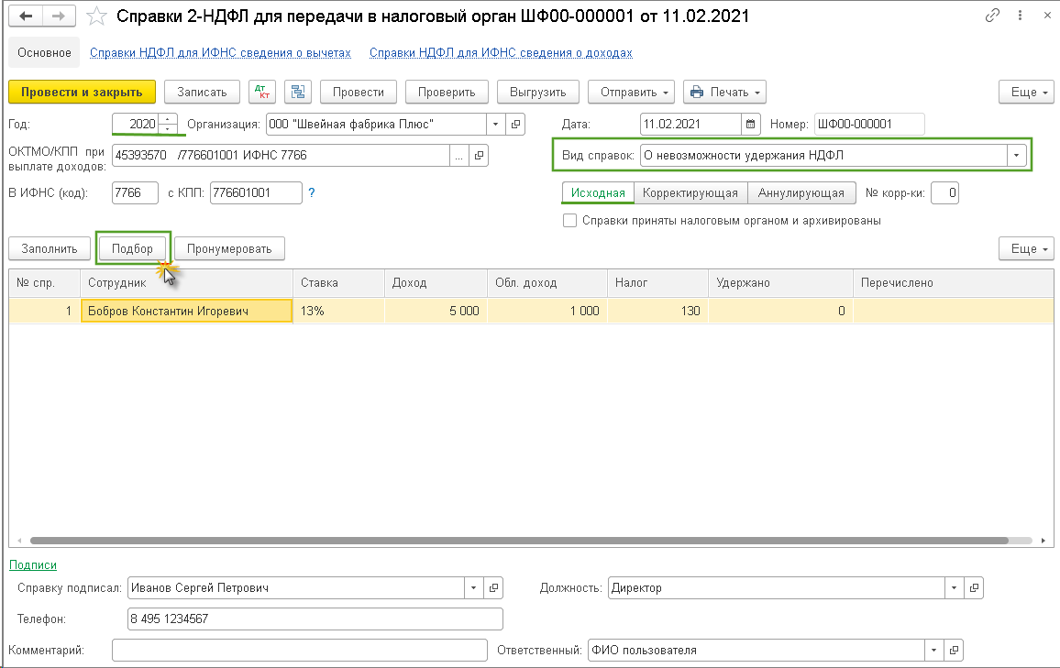Viewport: 1060px width, 668px height.
Task: Click the Комментарий input field
Action: pos(300,650)
